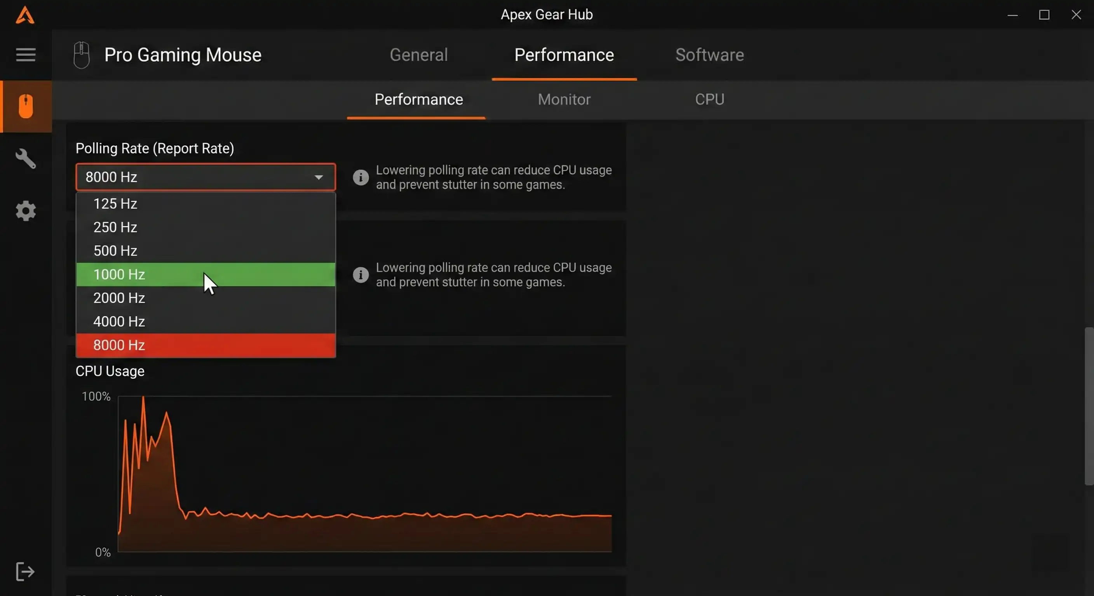This screenshot has height=596, width=1094.
Task: Switch to the Software tab
Action: [x=709, y=55]
